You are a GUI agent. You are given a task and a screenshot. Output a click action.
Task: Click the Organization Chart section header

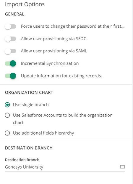click(29, 93)
